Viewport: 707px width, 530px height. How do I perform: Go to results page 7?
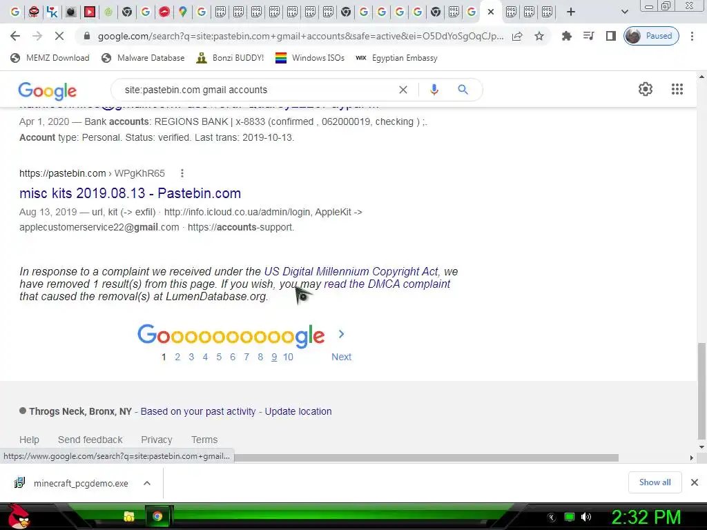point(246,357)
